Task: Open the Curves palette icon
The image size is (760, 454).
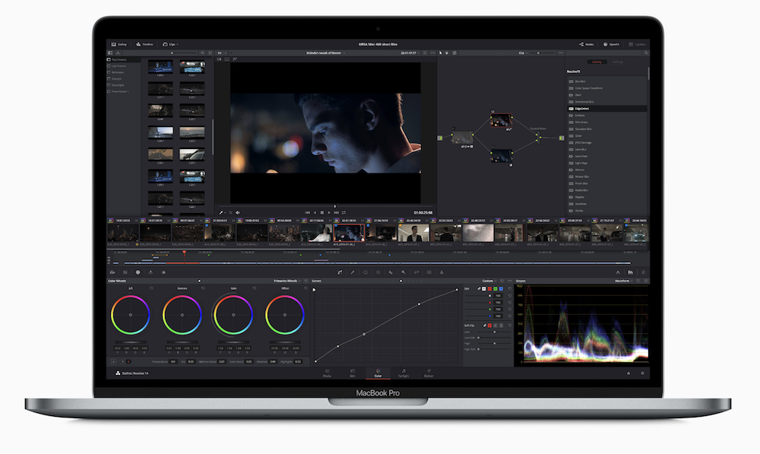Action: tap(340, 272)
